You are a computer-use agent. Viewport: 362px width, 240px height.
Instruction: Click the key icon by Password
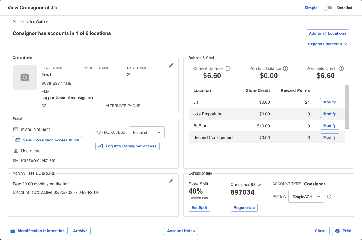pyautogui.click(x=16, y=160)
